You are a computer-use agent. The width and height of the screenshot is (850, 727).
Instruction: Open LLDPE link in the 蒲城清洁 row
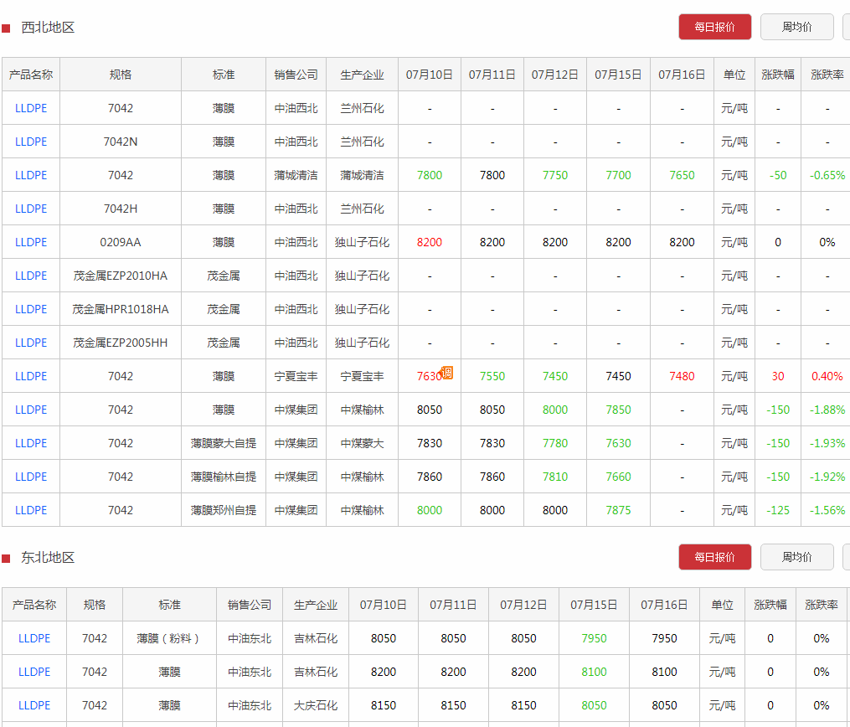31,176
